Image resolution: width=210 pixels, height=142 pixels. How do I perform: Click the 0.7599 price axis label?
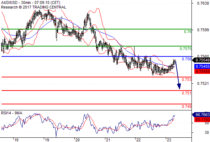[x=203, y=30]
